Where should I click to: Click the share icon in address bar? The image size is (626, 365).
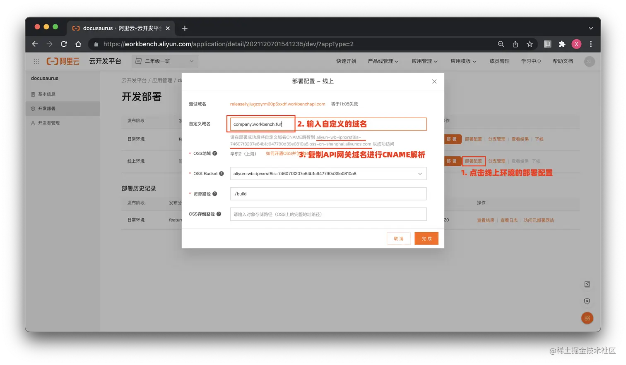pyautogui.click(x=515, y=44)
